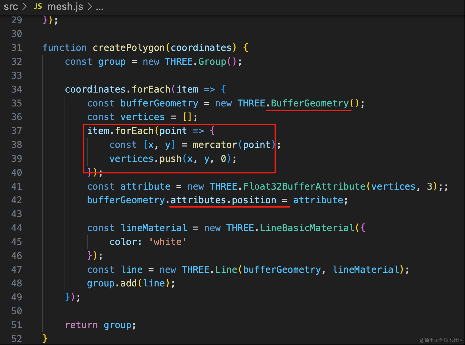The width and height of the screenshot is (465, 345).
Task: Click the mercator function call on line 38
Action: pyautogui.click(x=215, y=145)
